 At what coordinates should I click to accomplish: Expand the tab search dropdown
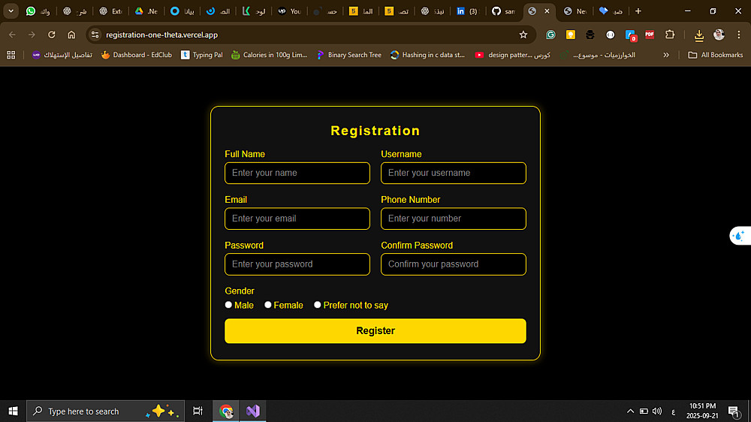click(11, 11)
